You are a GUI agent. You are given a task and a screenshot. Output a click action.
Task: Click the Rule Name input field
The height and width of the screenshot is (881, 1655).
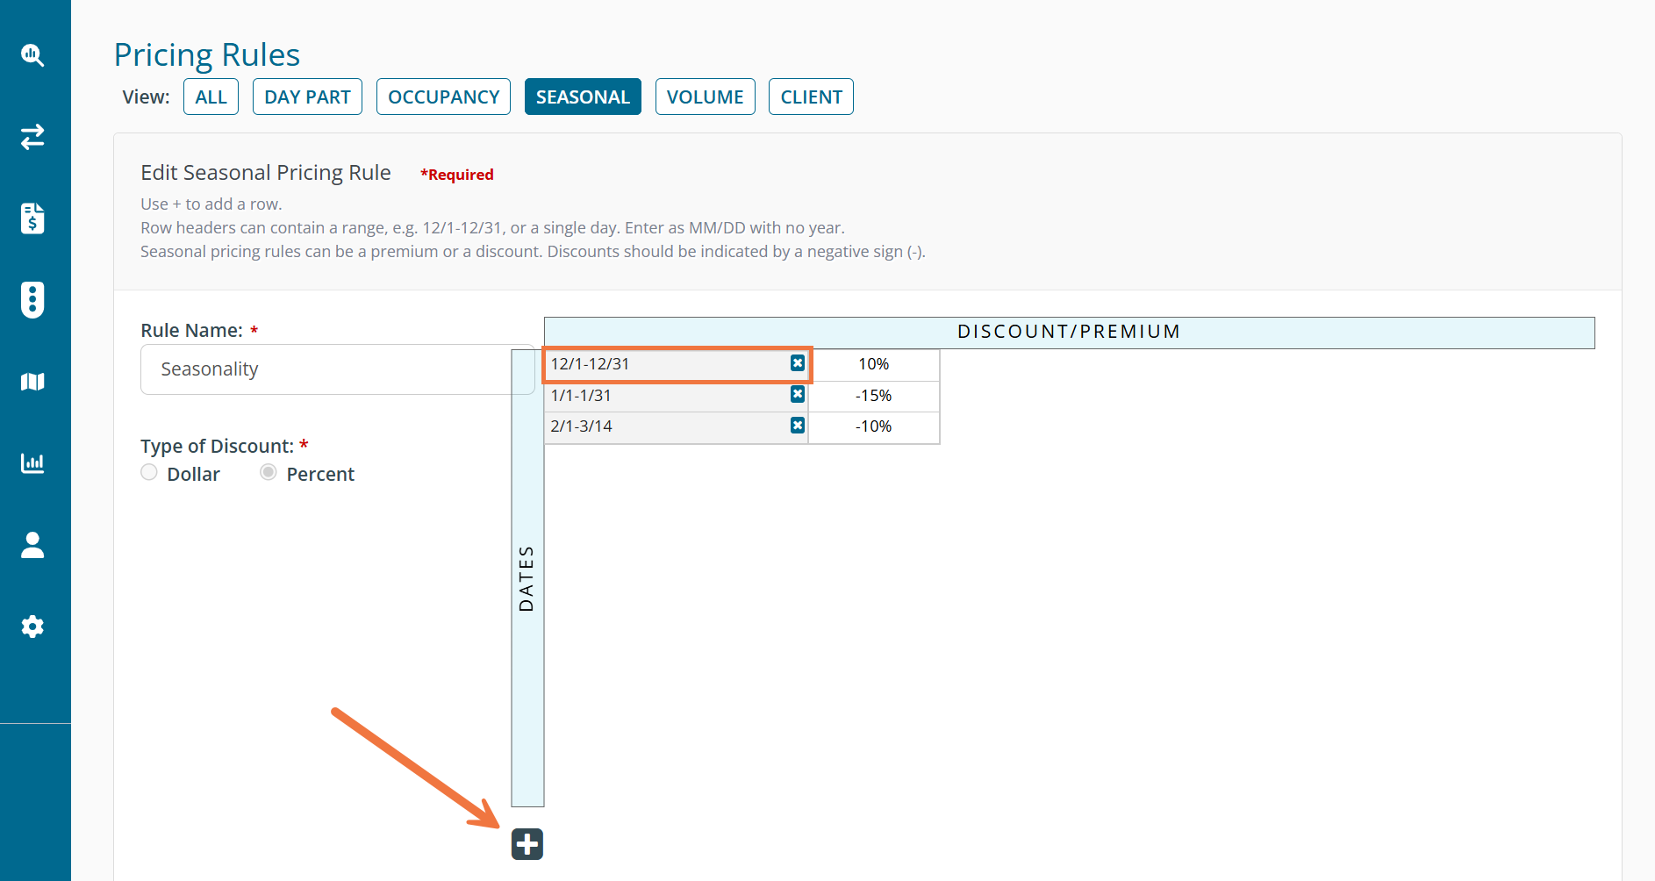(337, 369)
